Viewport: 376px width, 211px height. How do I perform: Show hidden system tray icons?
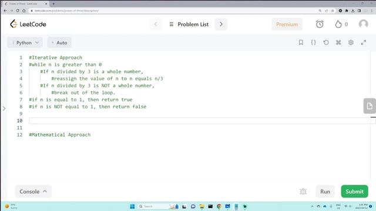pos(312,206)
